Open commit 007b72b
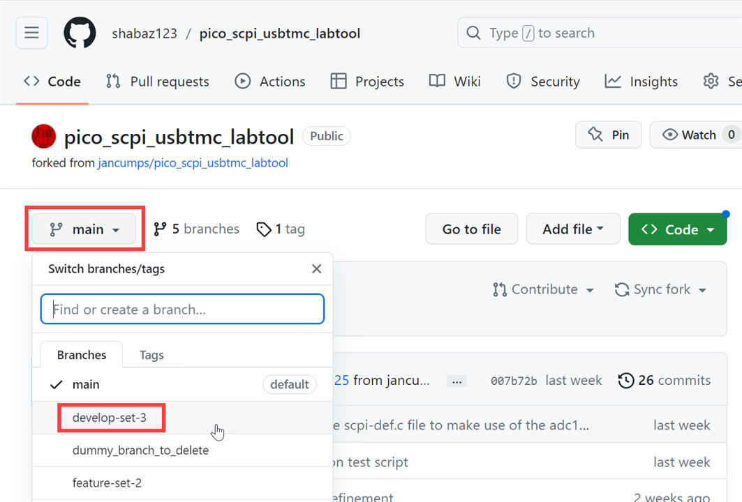Image resolution: width=742 pixels, height=502 pixels. point(514,381)
